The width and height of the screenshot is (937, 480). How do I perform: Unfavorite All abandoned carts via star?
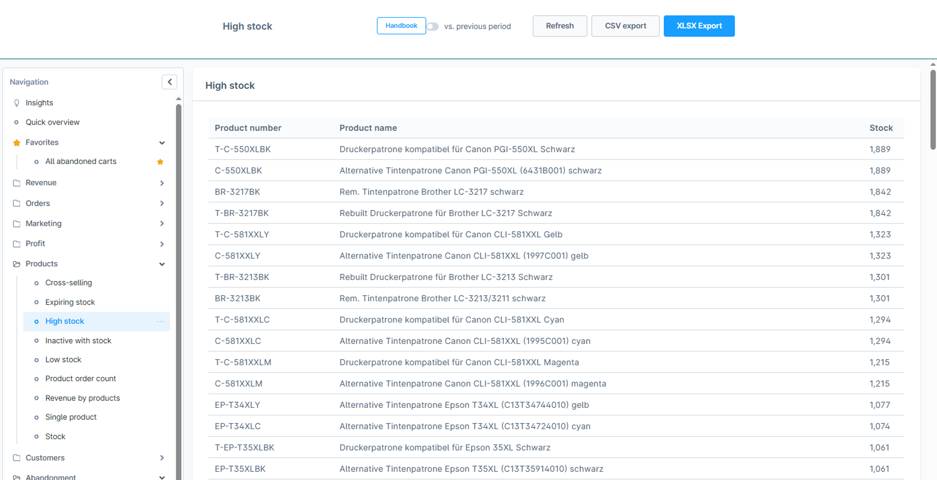point(160,162)
